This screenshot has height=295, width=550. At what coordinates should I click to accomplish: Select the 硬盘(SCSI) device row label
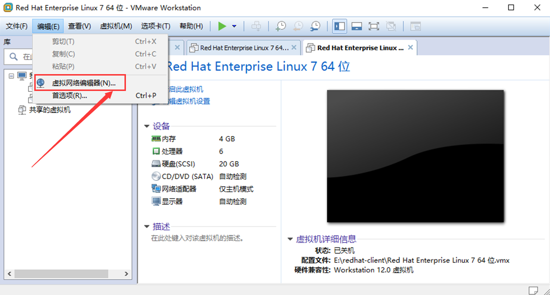coord(178,164)
